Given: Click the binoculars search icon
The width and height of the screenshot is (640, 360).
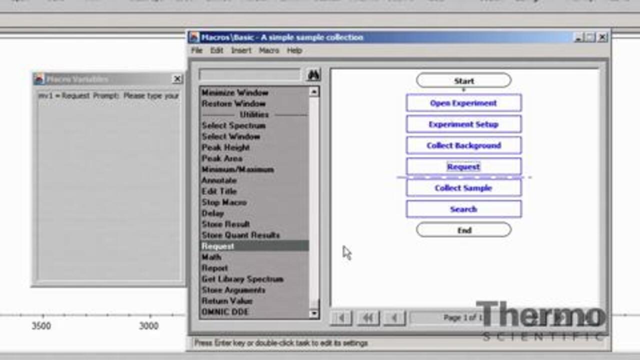Looking at the screenshot, I should pyautogui.click(x=313, y=75).
